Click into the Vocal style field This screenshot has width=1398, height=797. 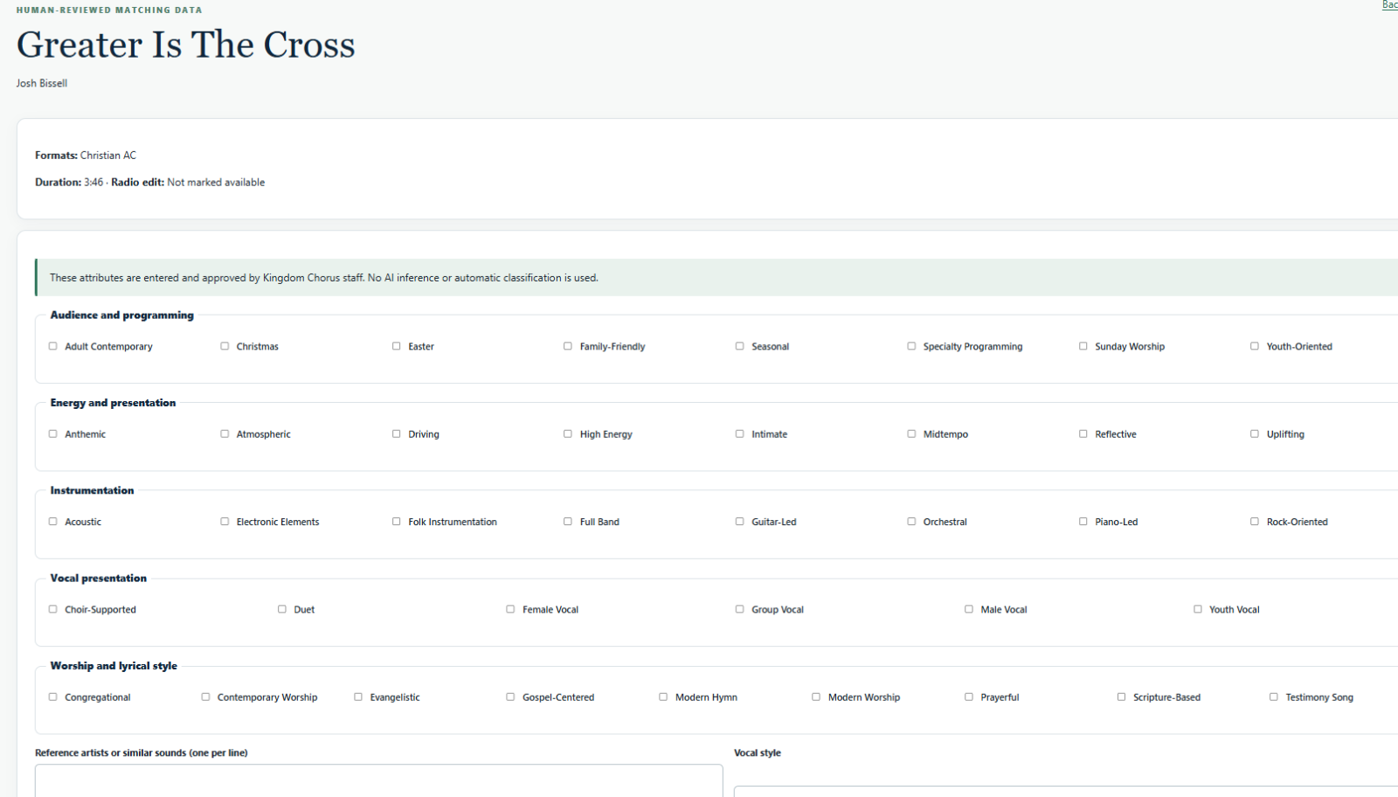tap(1066, 792)
